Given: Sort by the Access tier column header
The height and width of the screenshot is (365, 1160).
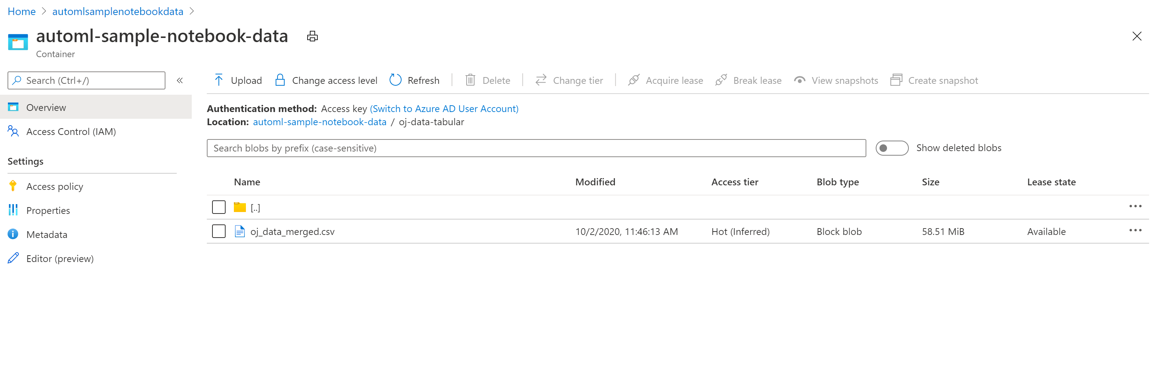Looking at the screenshot, I should pos(734,182).
